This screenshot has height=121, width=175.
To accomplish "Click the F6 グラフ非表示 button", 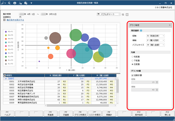I will click(x=80, y=114).
